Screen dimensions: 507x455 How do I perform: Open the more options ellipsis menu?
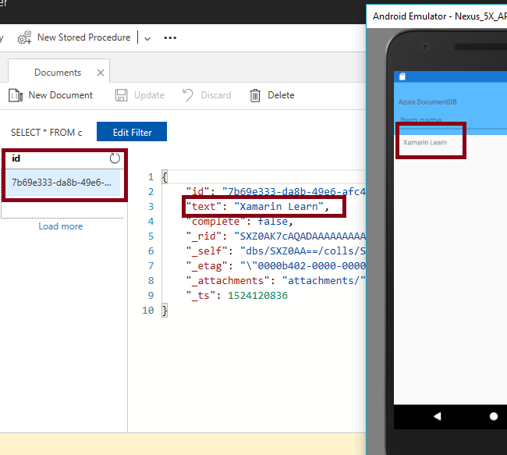[170, 38]
